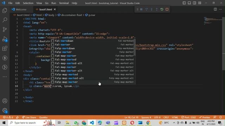Open the Help menu

point(74,3)
